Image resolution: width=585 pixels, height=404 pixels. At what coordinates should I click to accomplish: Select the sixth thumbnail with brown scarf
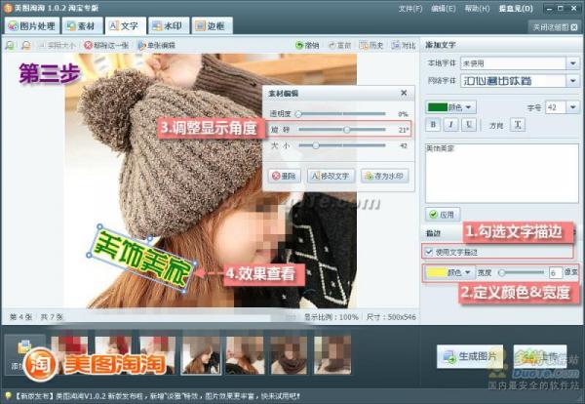(x=289, y=354)
